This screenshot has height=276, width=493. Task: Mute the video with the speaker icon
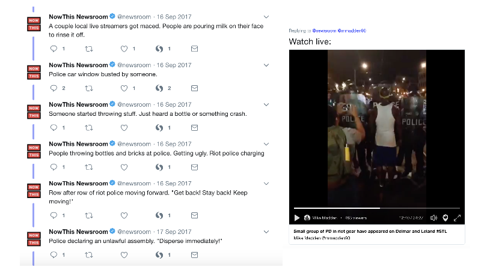coord(433,218)
